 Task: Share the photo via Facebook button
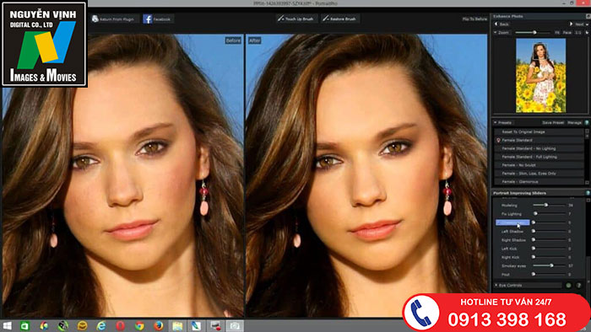(158, 19)
